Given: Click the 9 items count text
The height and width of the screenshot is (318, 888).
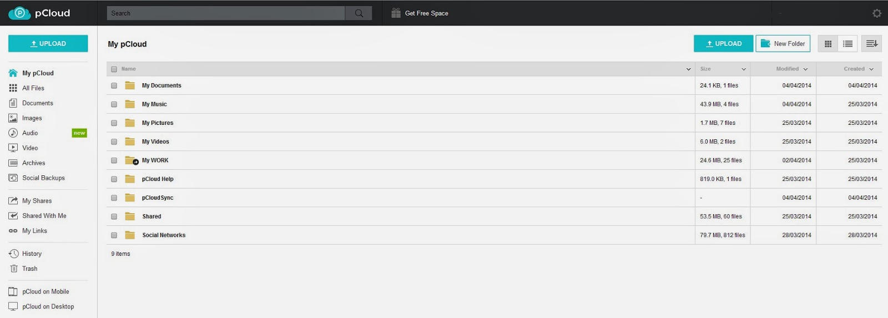Looking at the screenshot, I should 120,254.
